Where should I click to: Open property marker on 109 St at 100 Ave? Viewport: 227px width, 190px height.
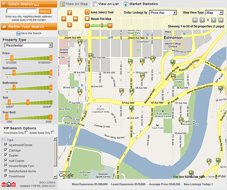tap(90, 56)
